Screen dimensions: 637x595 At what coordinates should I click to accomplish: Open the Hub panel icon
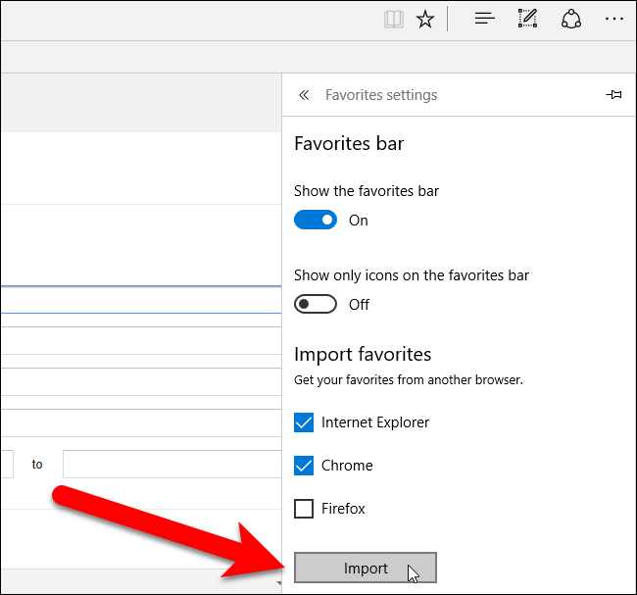[483, 19]
